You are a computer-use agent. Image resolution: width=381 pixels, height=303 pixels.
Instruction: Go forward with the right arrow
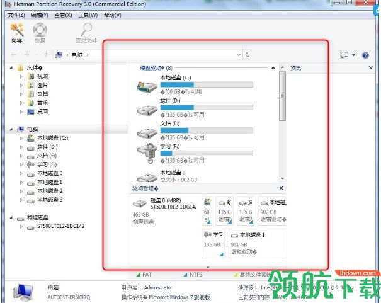[x=26, y=55]
